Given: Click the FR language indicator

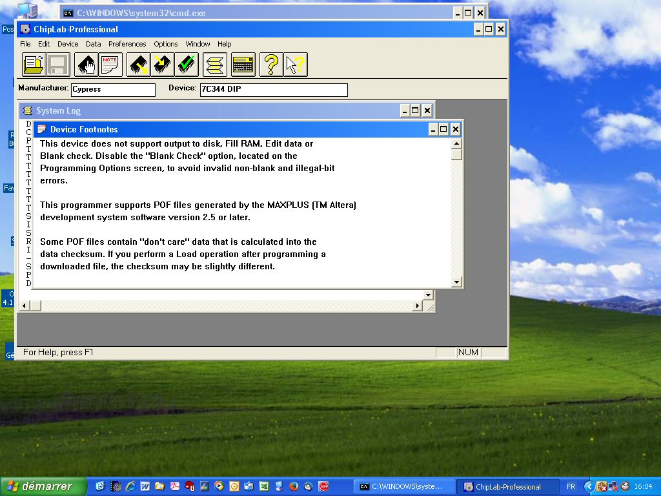Looking at the screenshot, I should click(x=571, y=487).
